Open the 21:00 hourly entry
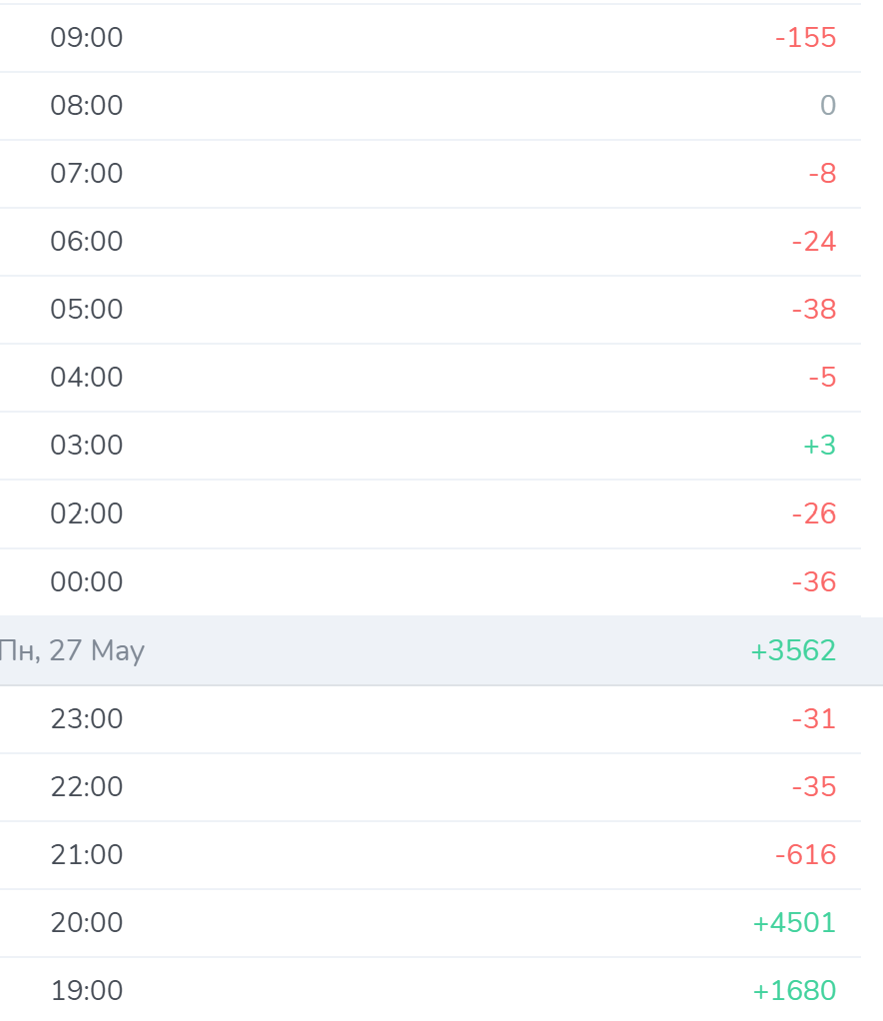The width and height of the screenshot is (883, 1021). [431, 855]
